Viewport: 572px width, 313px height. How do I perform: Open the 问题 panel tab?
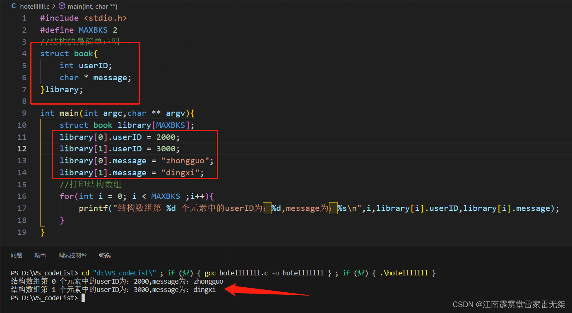pos(17,255)
